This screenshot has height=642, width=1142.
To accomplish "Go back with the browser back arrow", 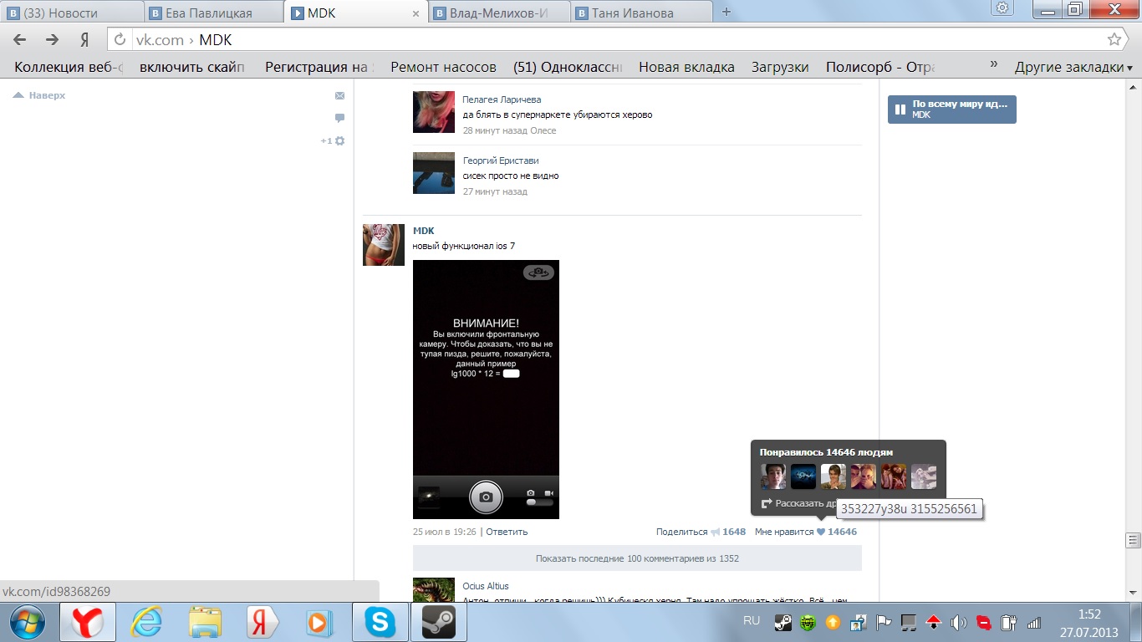I will (x=20, y=40).
